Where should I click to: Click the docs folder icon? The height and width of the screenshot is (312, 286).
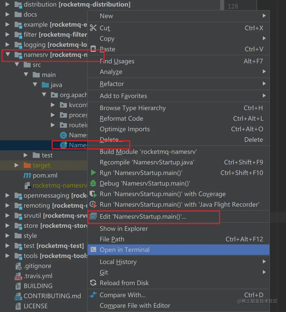tap(18, 14)
